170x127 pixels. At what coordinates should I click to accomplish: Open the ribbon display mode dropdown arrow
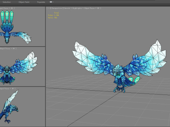(x=53, y=2)
